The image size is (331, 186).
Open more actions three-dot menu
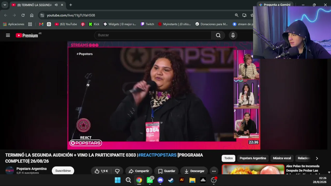coord(214,171)
